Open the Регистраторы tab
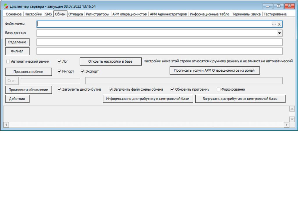The image size is (298, 217). point(97,14)
